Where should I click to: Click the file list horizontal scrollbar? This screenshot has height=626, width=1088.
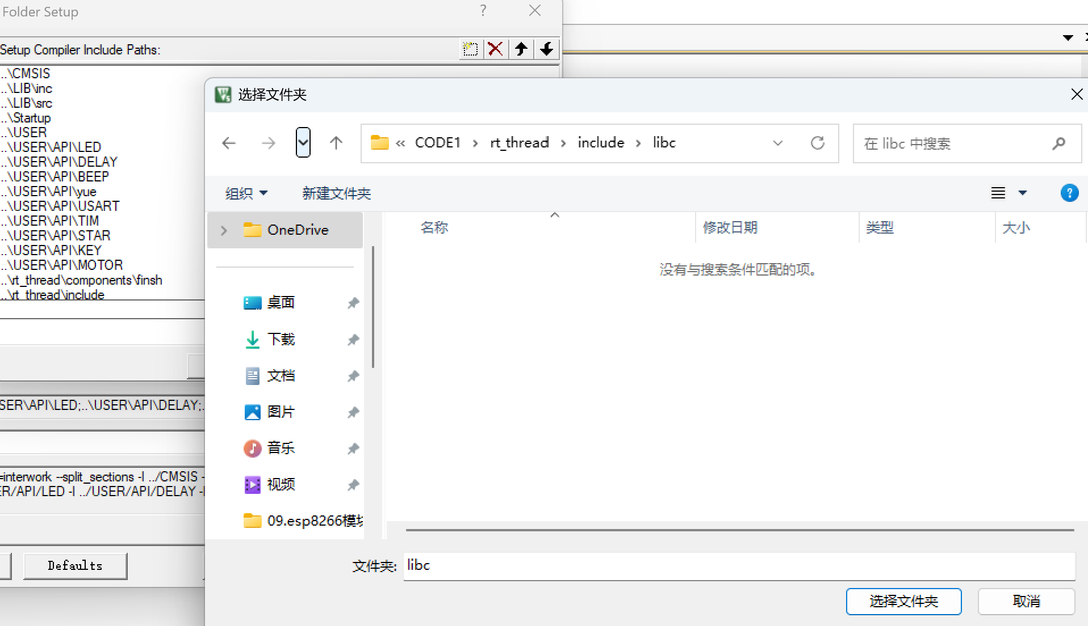point(739,530)
